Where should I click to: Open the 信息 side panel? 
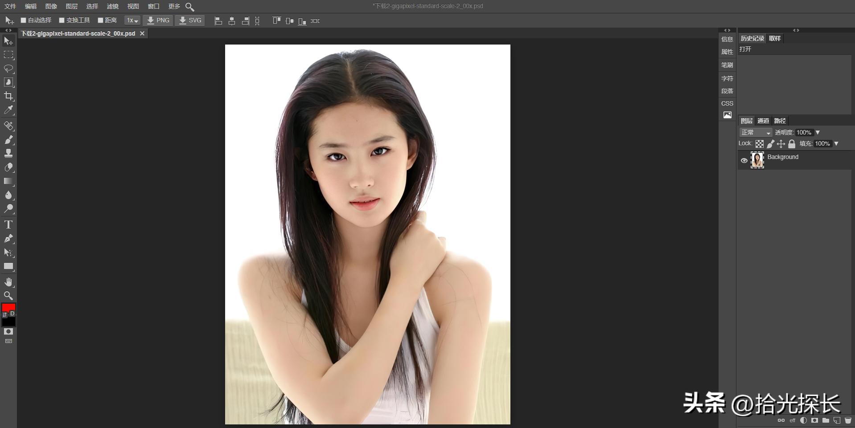(x=728, y=39)
